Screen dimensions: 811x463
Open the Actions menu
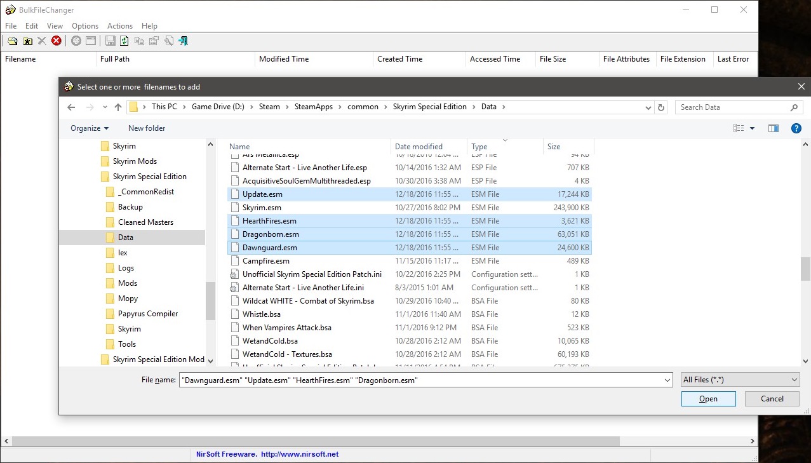pos(120,26)
